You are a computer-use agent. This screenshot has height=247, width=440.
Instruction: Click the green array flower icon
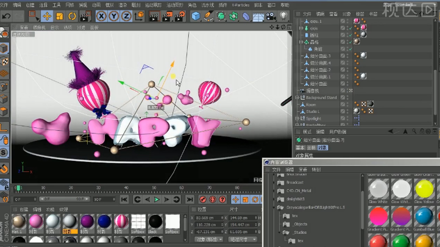point(233,16)
